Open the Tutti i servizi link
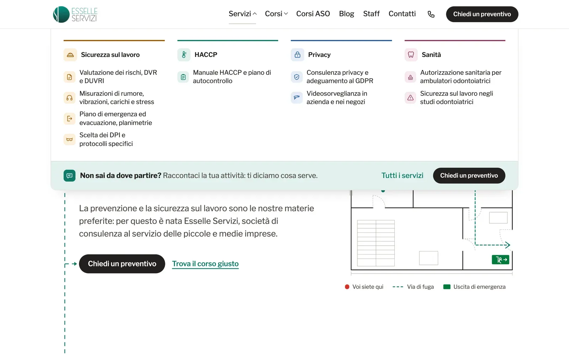Image resolution: width=569 pixels, height=356 pixels. (402, 176)
